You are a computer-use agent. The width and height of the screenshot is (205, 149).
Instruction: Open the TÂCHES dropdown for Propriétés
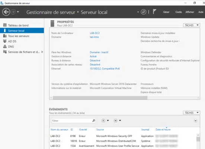click(x=192, y=25)
